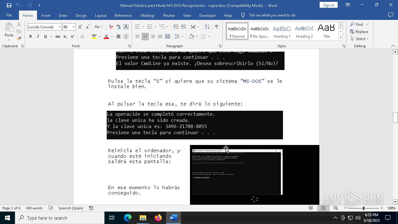398x224 pixels.
Task: Open the Accessibility macro recording status icon
Action: (x=91, y=208)
